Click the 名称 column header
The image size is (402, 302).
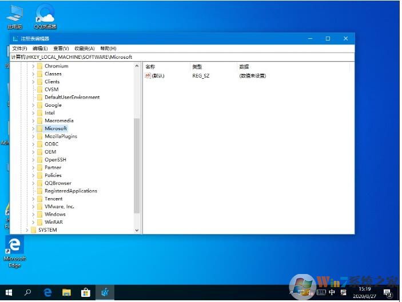coord(151,67)
